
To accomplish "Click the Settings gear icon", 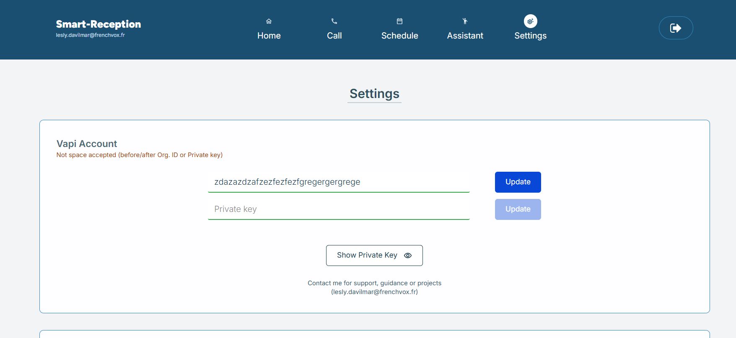I will [530, 21].
